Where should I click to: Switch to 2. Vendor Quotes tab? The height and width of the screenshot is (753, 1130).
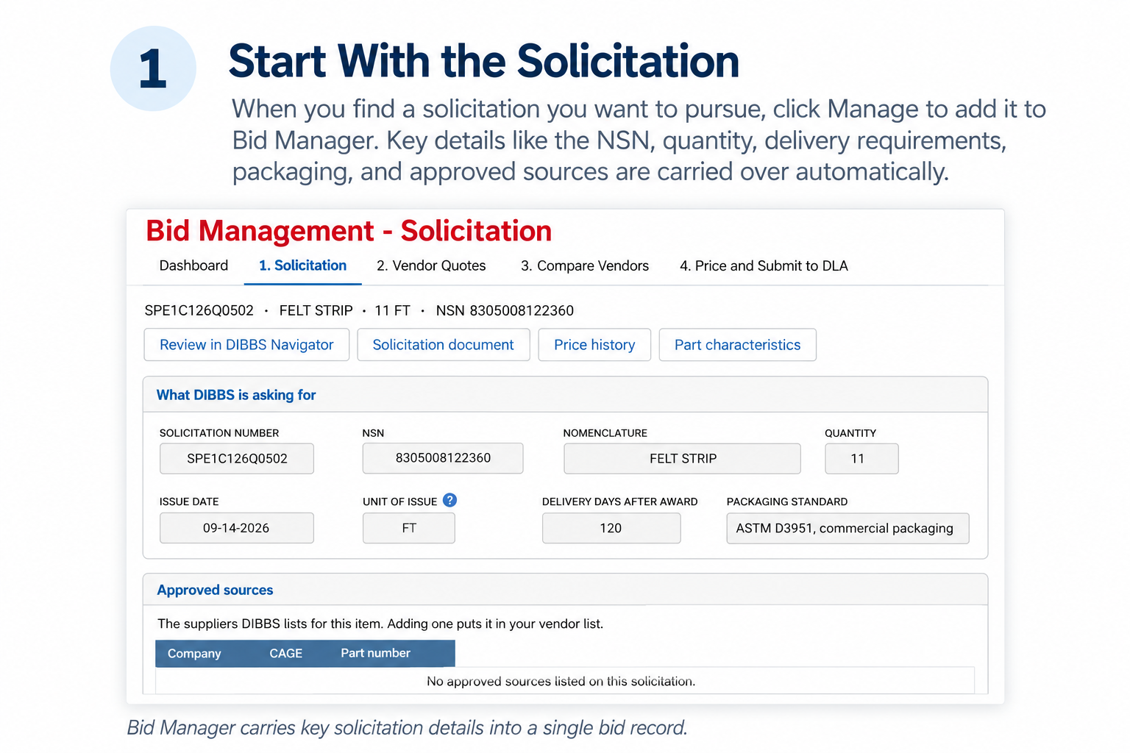pos(431,265)
